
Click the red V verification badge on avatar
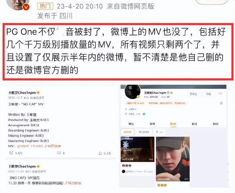26,7
